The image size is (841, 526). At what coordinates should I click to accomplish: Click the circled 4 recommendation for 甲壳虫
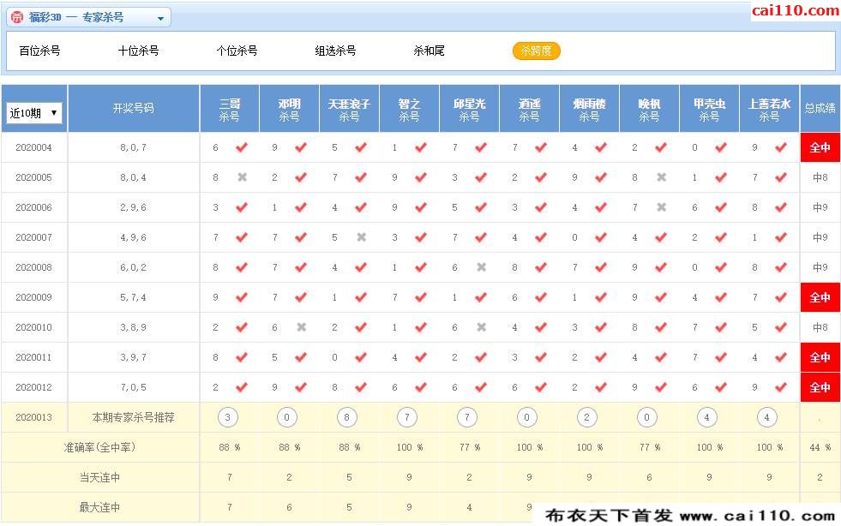click(x=707, y=417)
